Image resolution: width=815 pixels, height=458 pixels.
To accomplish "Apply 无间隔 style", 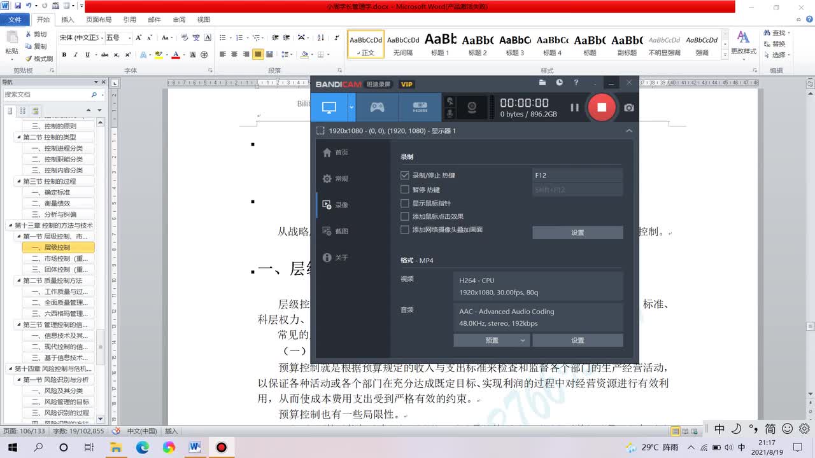I will pyautogui.click(x=403, y=45).
